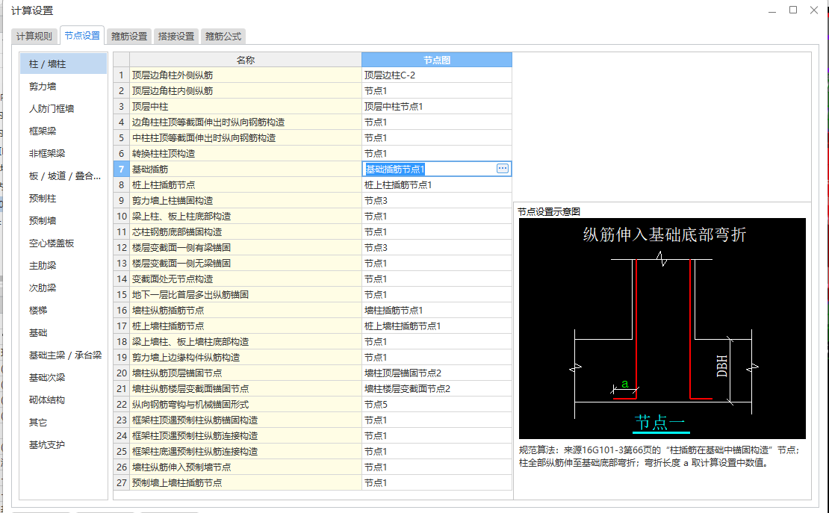Select 主肋梁 category
Screen dimensions: 829x513
(x=63, y=266)
